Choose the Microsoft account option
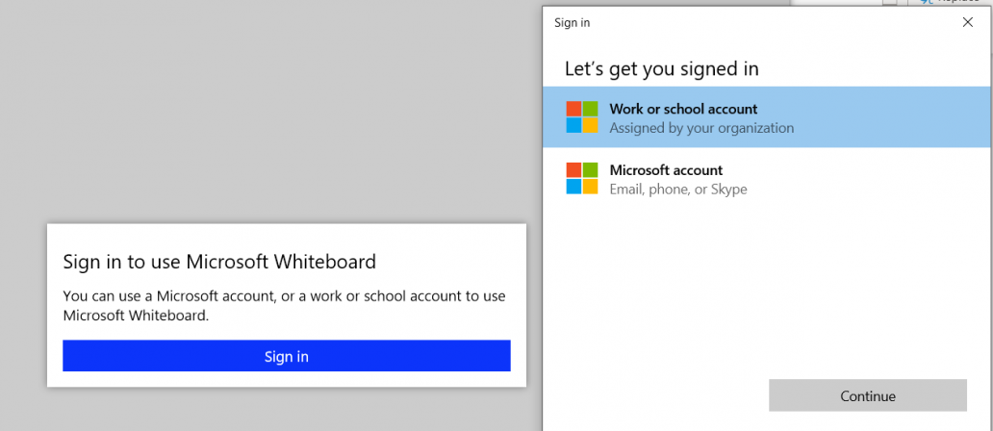 click(x=766, y=179)
